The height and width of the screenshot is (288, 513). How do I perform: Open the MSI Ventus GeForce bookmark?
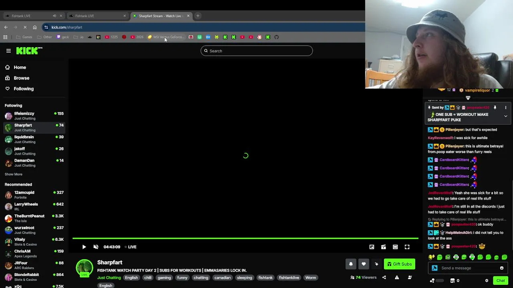[x=166, y=37]
